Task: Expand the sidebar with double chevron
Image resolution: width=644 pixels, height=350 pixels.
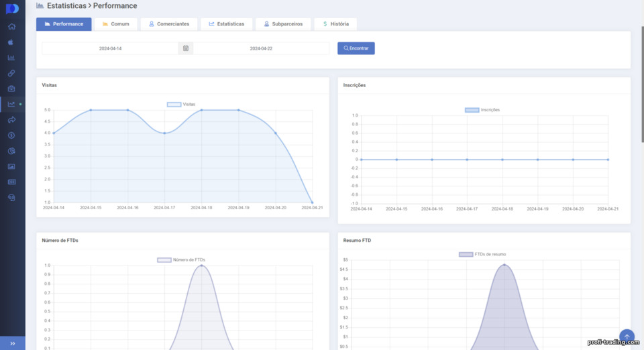Action: (x=12, y=343)
